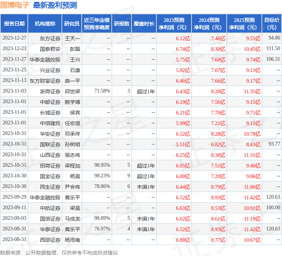Click institution 长城证券
The image size is (282, 256).
pyautogui.click(x=50, y=113)
